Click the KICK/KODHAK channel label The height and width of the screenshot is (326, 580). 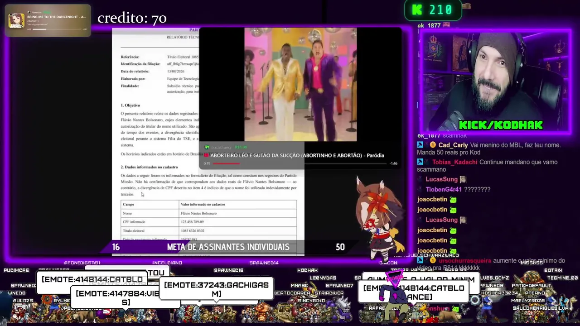pyautogui.click(x=500, y=125)
